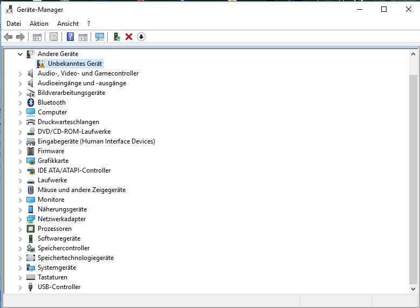420x308 pixels.
Task: Click the Forward arrow toolbar icon
Action: click(20, 37)
